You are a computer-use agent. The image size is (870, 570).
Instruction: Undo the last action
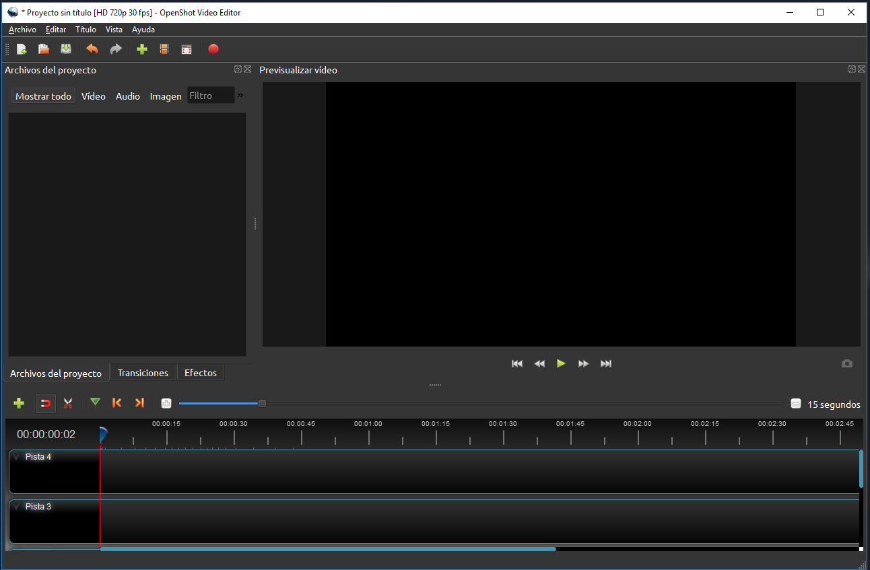92,48
